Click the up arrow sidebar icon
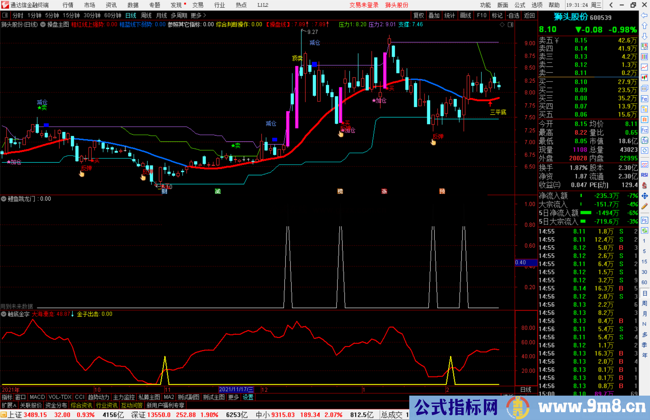The height and width of the screenshot is (420, 650). [x=644, y=26]
